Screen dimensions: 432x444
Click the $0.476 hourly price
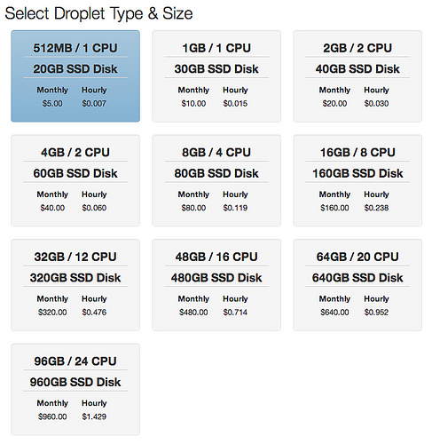coord(94,313)
